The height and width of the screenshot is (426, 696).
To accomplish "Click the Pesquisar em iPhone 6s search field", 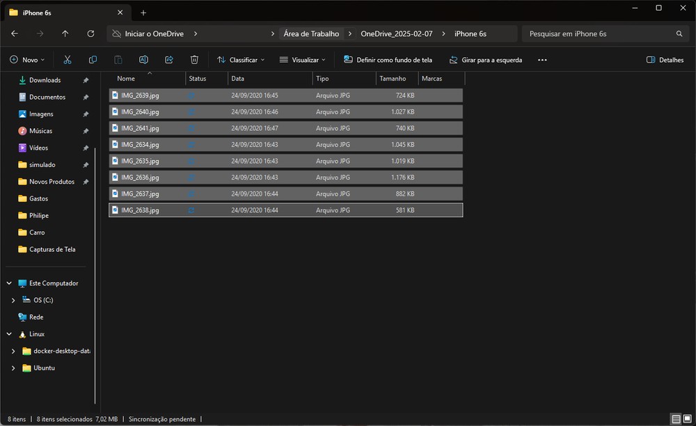I will (x=599, y=33).
